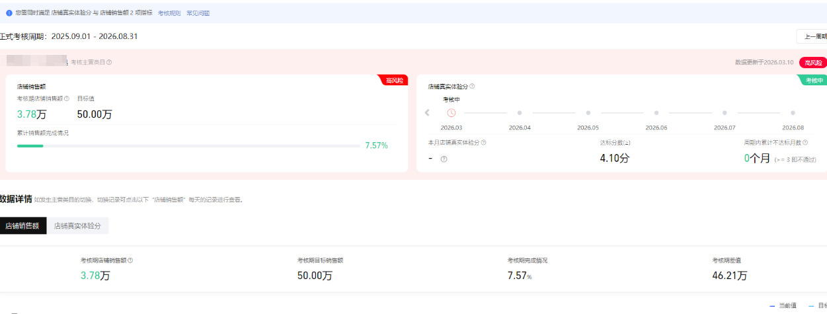Click the 50.00万 target value in the sales card
Image resolution: width=827 pixels, height=314 pixels.
coord(95,114)
